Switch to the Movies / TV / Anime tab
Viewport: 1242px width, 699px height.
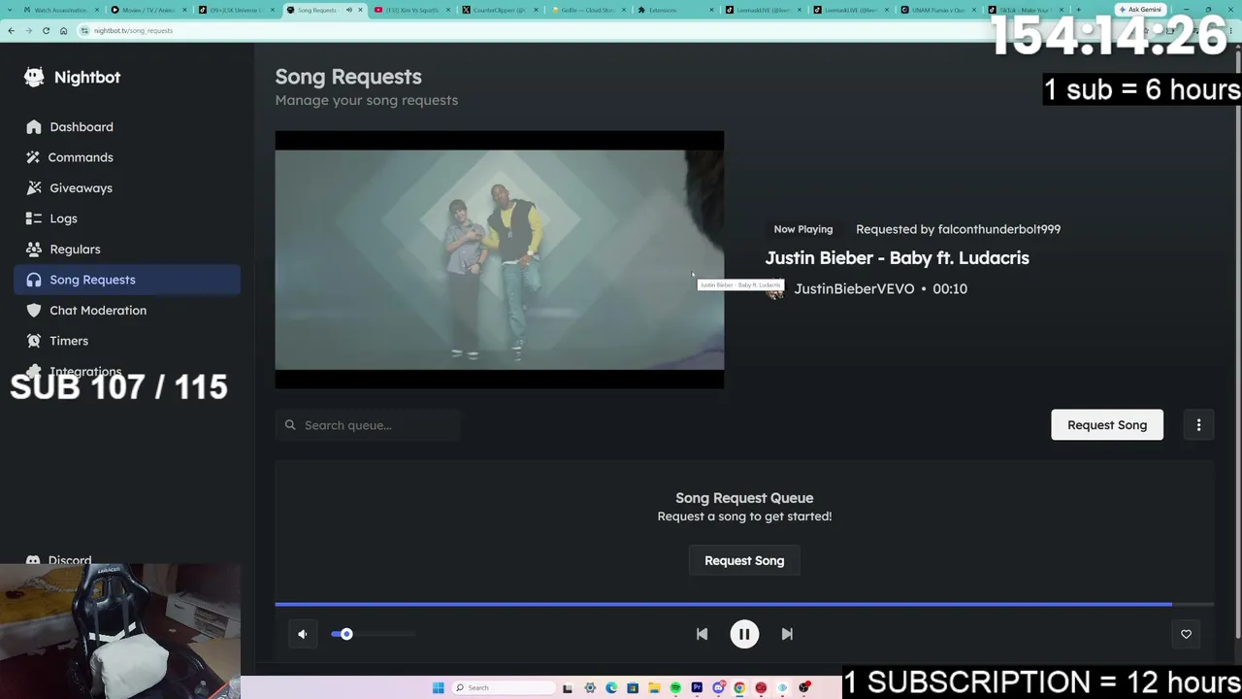point(148,10)
